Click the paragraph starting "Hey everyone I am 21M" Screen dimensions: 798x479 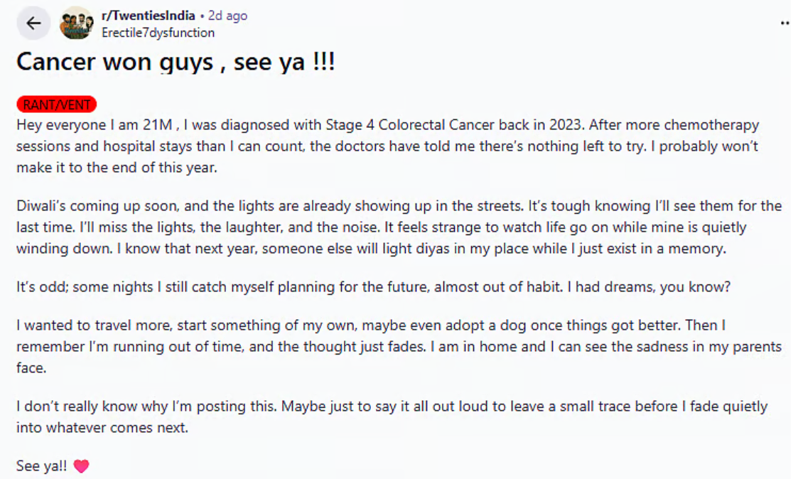point(387,146)
